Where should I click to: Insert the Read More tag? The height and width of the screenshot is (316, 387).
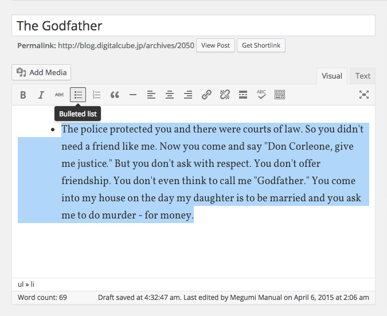coord(243,95)
